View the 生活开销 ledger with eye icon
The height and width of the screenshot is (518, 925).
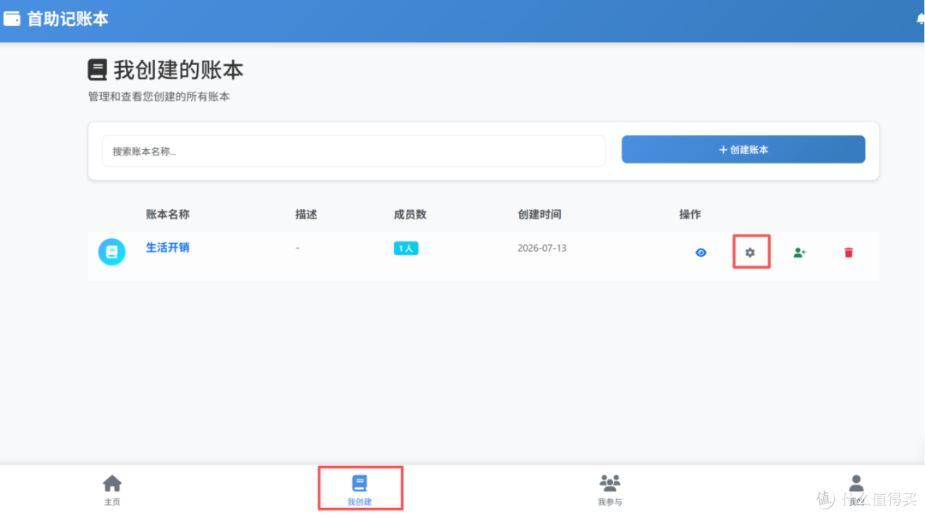click(x=701, y=253)
